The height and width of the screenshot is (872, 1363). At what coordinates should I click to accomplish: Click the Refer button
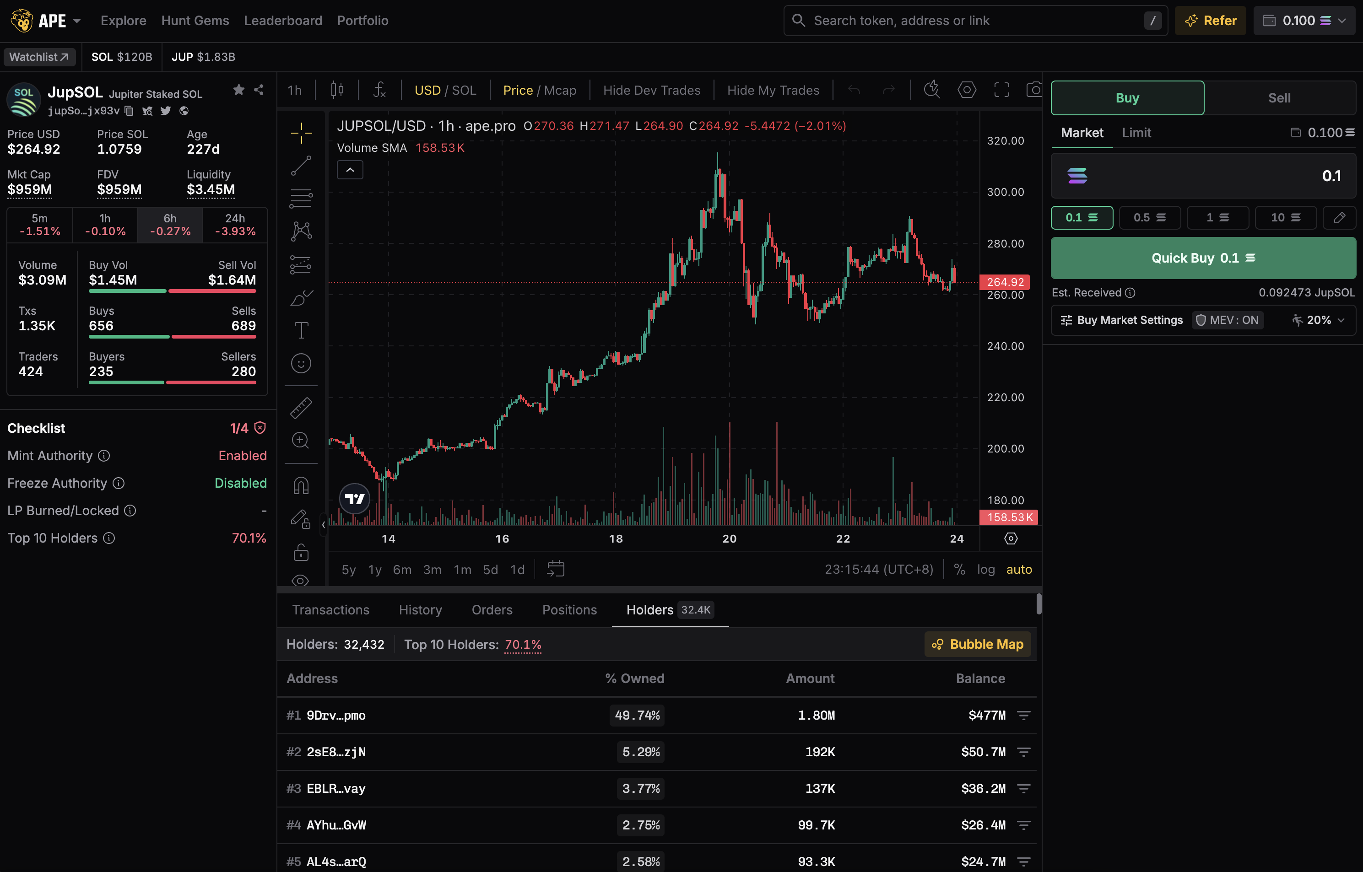point(1210,21)
